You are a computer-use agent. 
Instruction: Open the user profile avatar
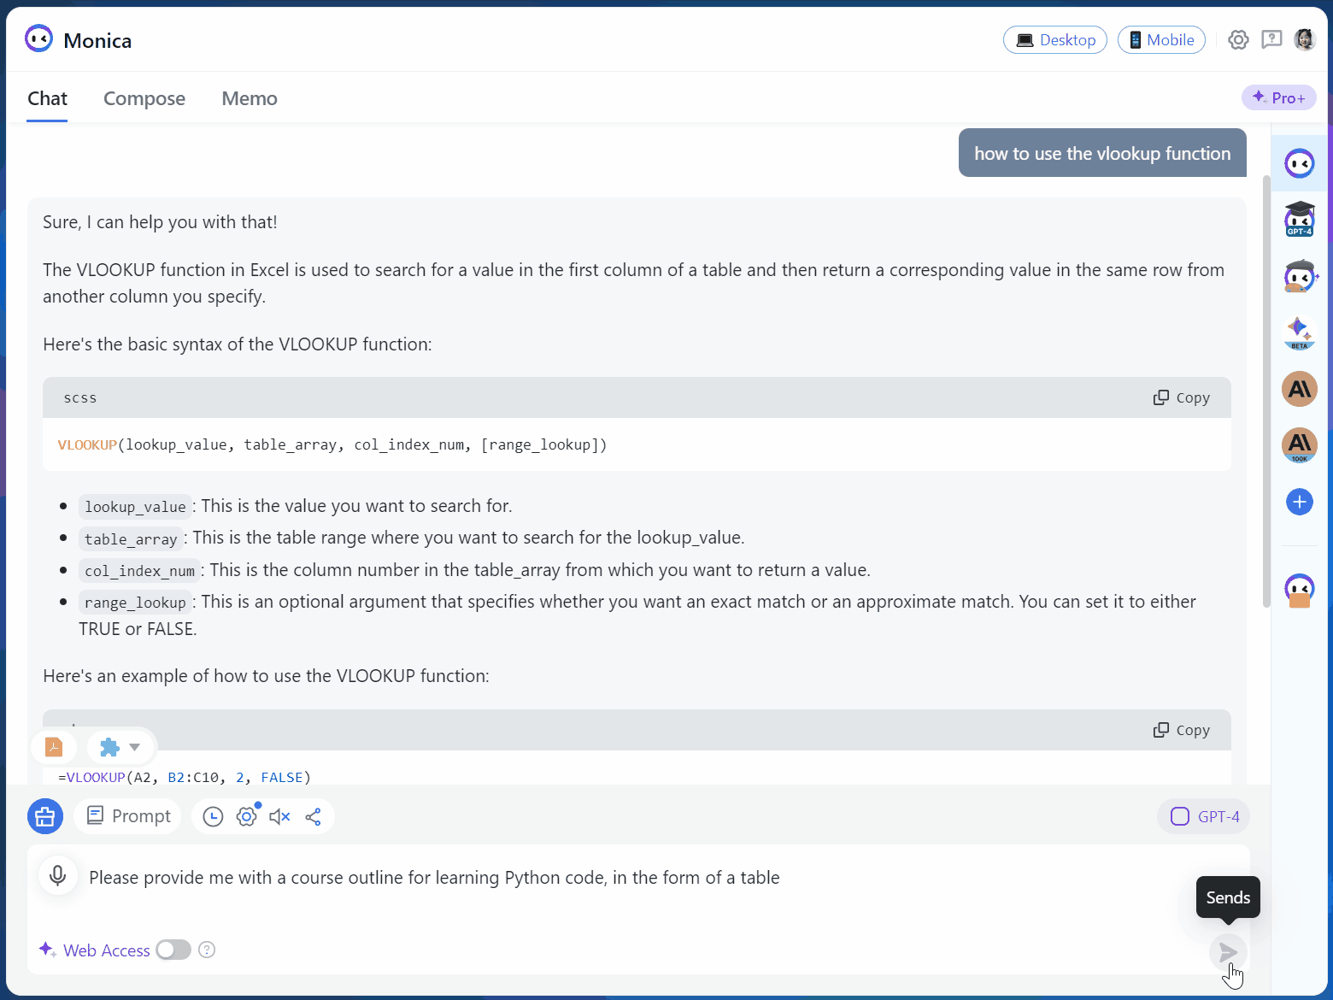click(1305, 40)
